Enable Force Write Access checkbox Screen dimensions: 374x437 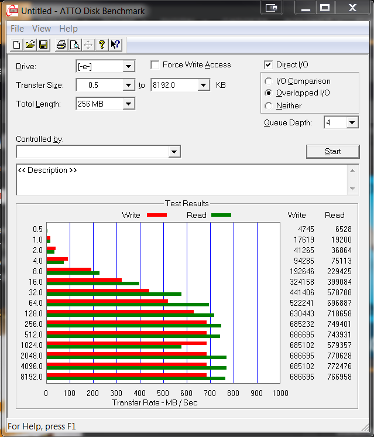(x=155, y=65)
